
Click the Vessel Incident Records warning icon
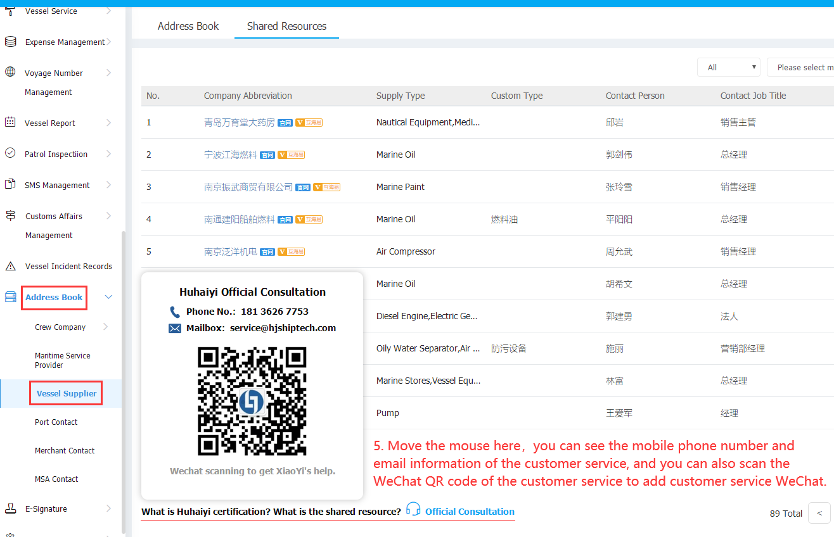pyautogui.click(x=10, y=266)
